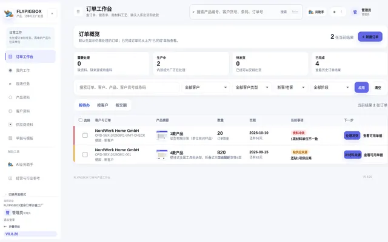Click the 资料冲突 status tag
This screenshot has height=242, width=388.
[x=299, y=133]
